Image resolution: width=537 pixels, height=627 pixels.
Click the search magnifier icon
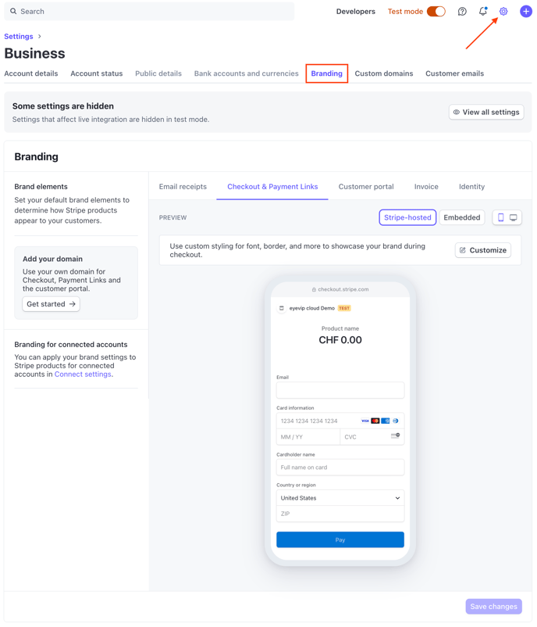[x=13, y=11]
